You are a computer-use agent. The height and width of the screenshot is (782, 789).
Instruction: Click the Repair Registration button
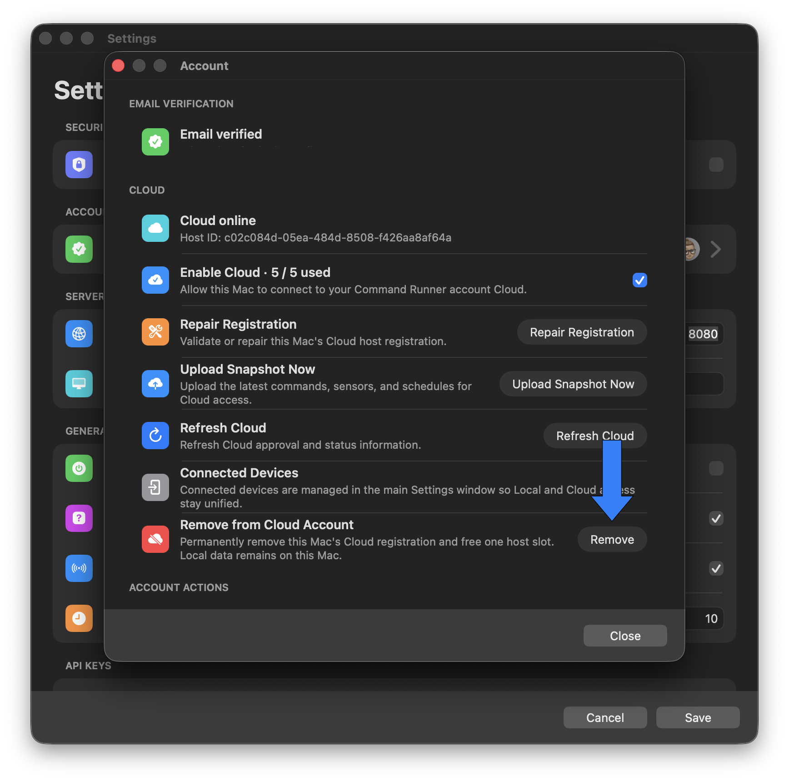coord(582,332)
